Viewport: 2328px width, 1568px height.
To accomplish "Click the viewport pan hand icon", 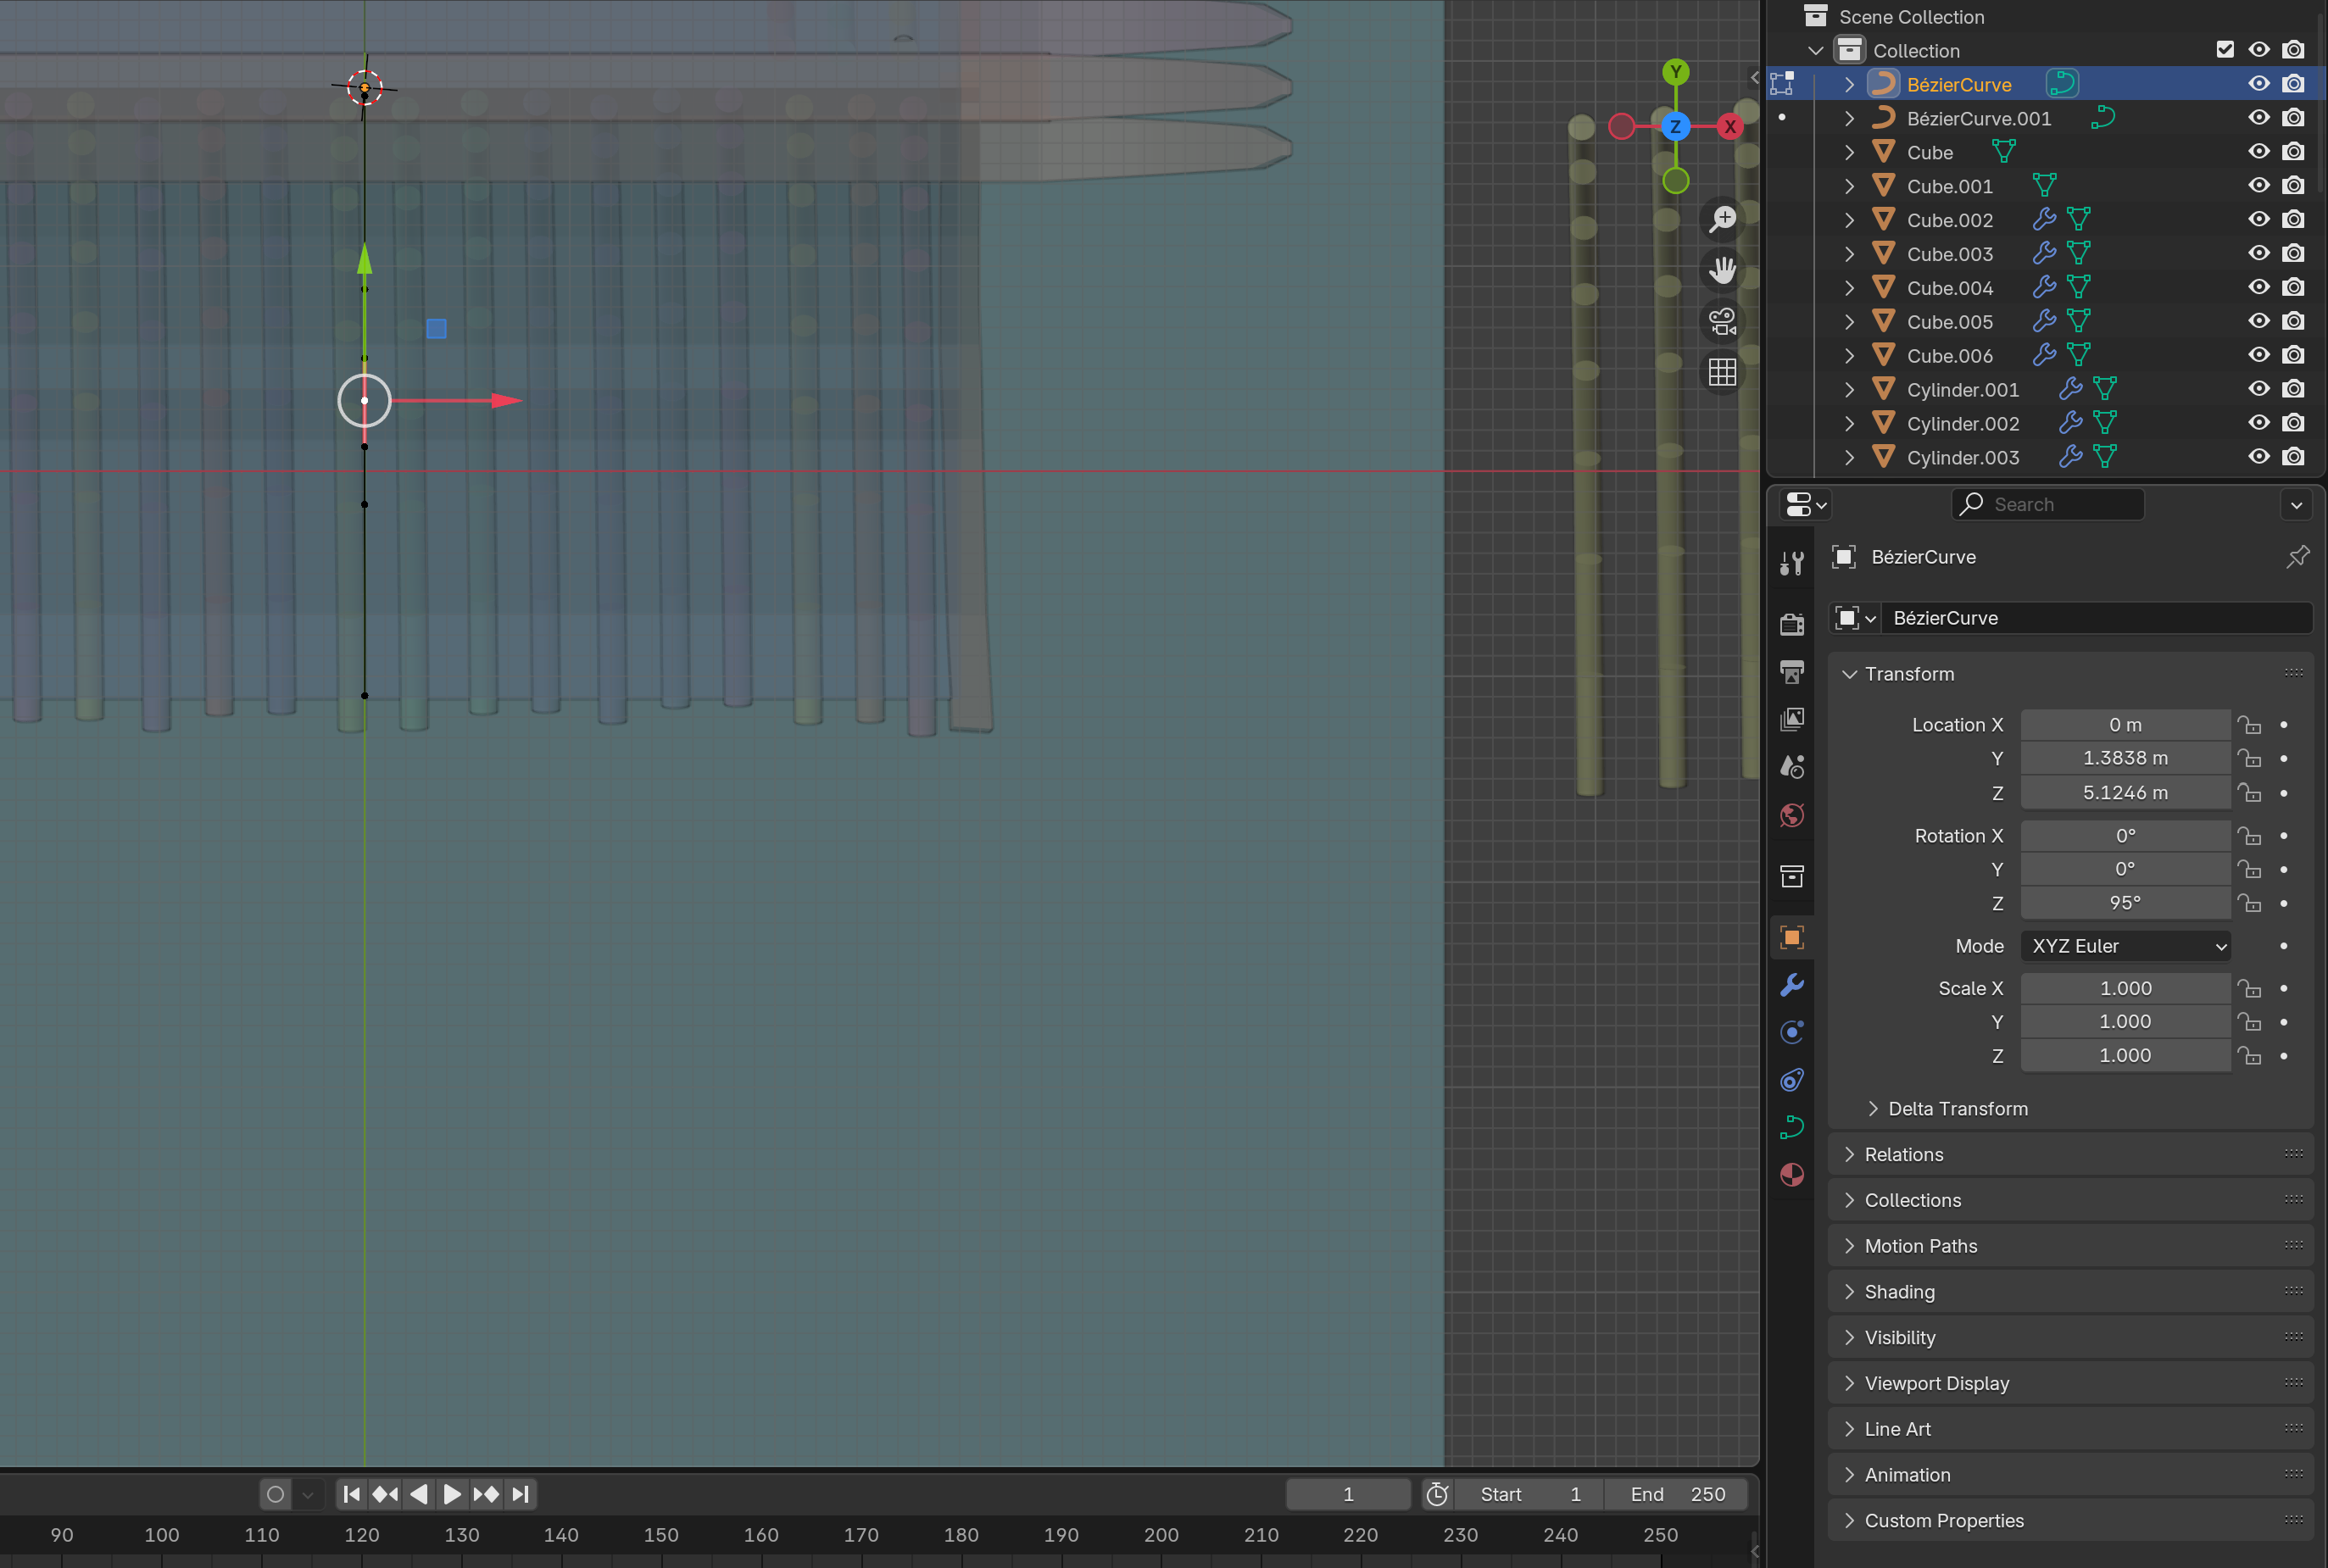I will click(x=1722, y=270).
